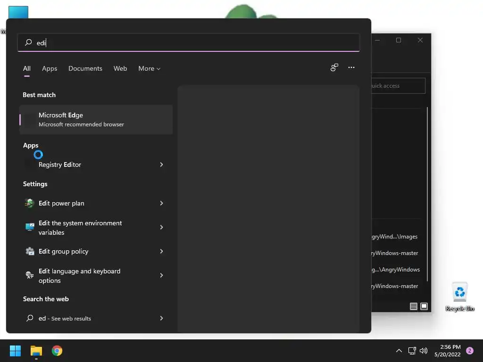
Task: Click the Edit power plan icon
Action: [x=30, y=203]
